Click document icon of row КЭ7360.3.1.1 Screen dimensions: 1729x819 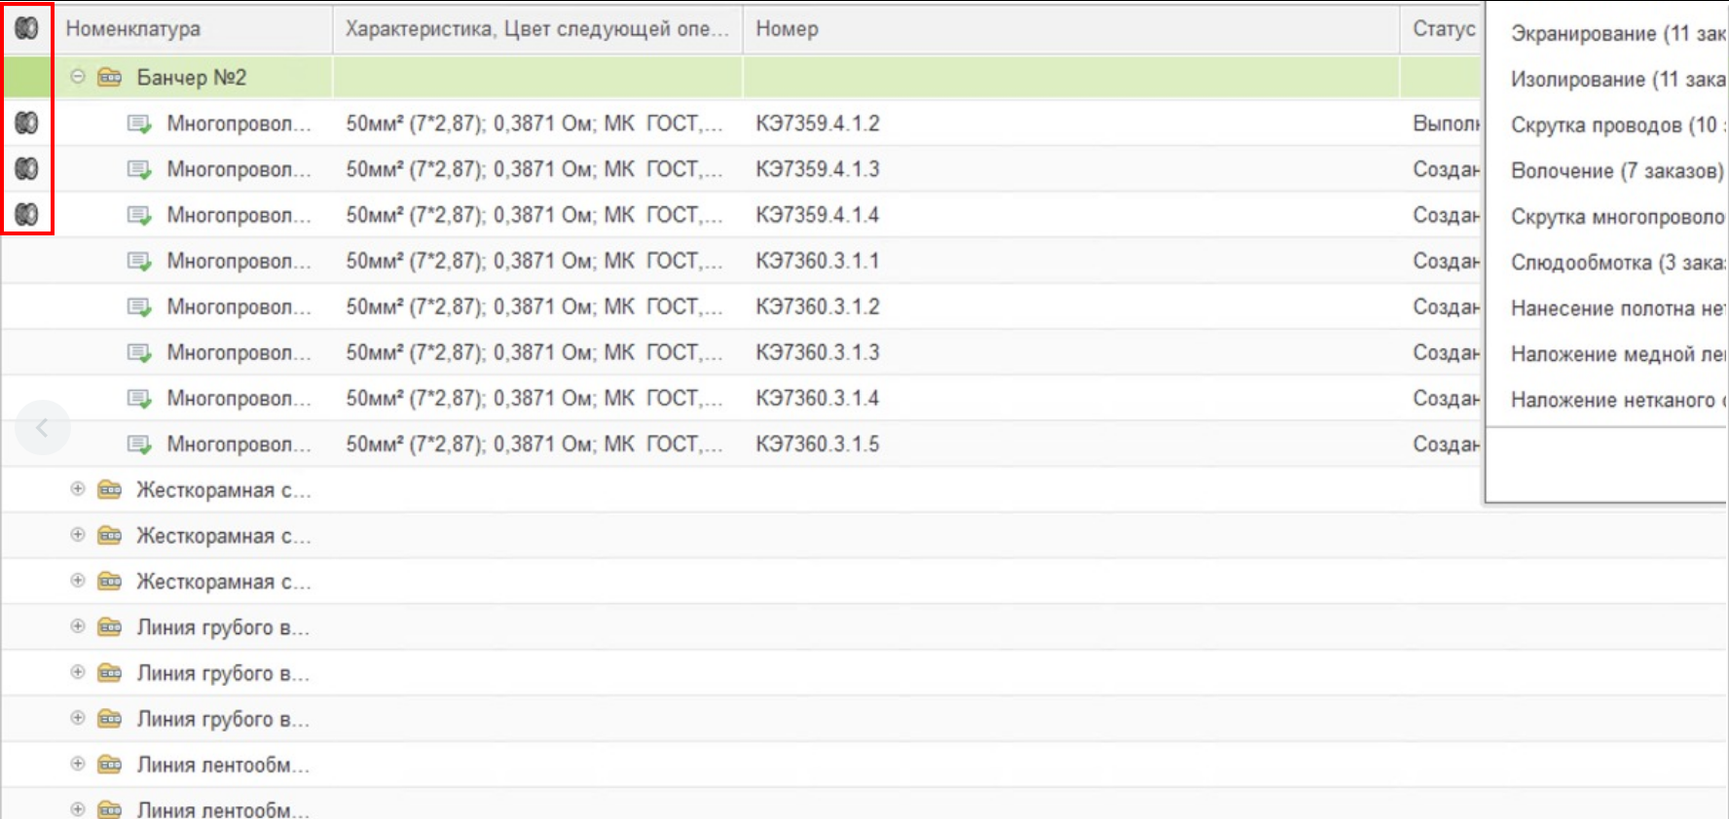[x=140, y=261]
